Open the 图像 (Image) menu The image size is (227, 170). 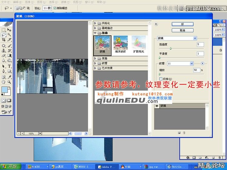click(x=28, y=2)
